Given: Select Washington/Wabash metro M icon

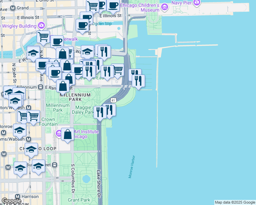Looking at the screenshot, I should pos(29,108).
